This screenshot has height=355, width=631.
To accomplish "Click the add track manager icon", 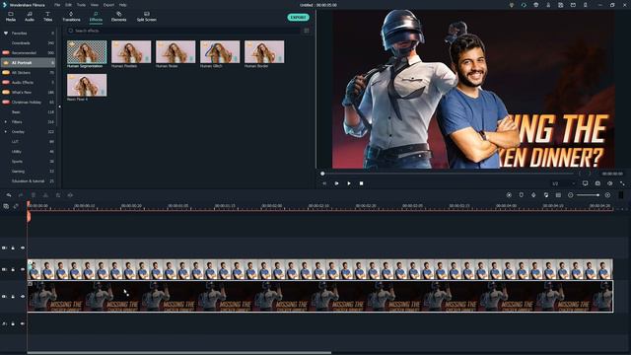I will (x=6, y=206).
